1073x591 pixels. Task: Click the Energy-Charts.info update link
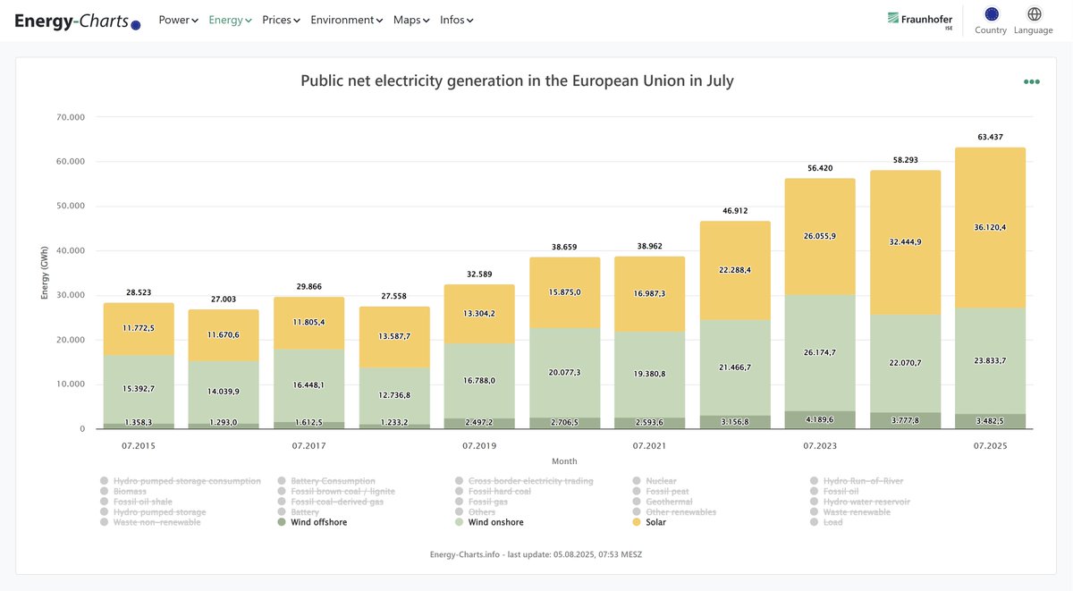point(536,554)
